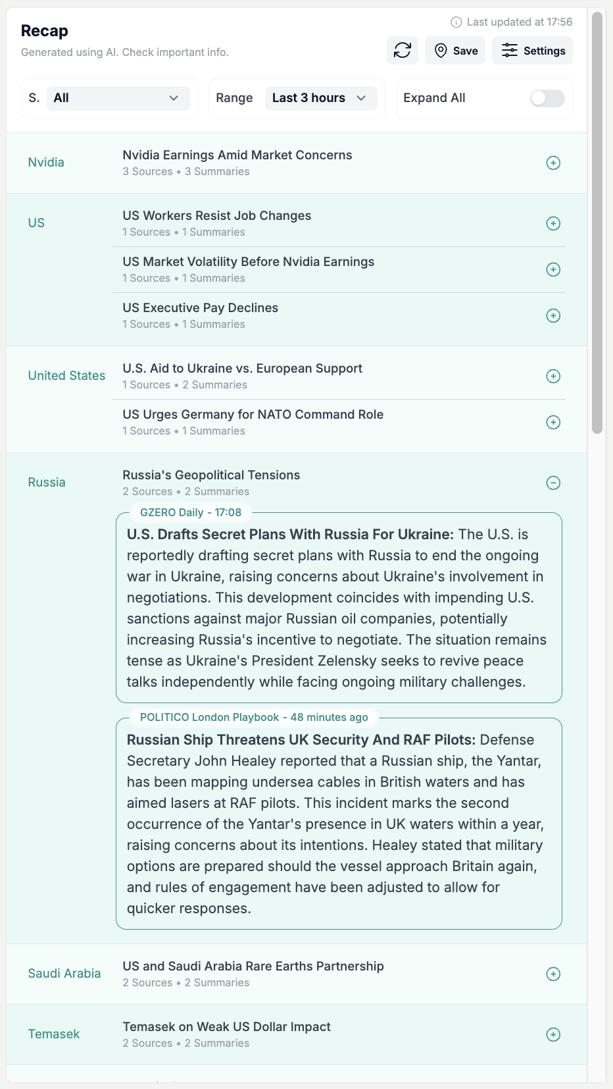Click the GZERO Daily source badge

tap(189, 512)
